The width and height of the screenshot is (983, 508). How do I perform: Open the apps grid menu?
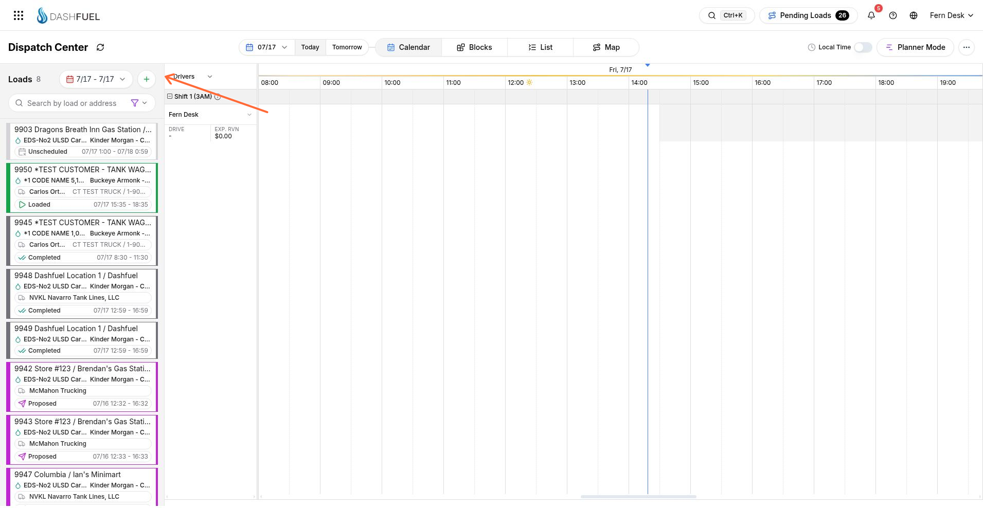19,15
